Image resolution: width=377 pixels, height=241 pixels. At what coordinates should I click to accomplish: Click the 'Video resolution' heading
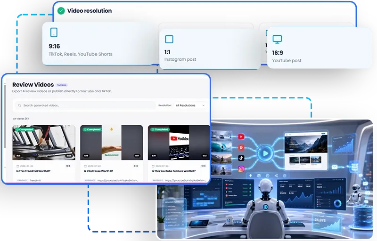pyautogui.click(x=90, y=11)
